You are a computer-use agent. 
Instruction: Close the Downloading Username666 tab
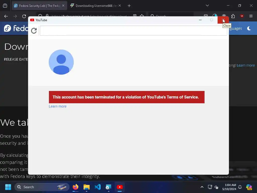click(x=120, y=6)
